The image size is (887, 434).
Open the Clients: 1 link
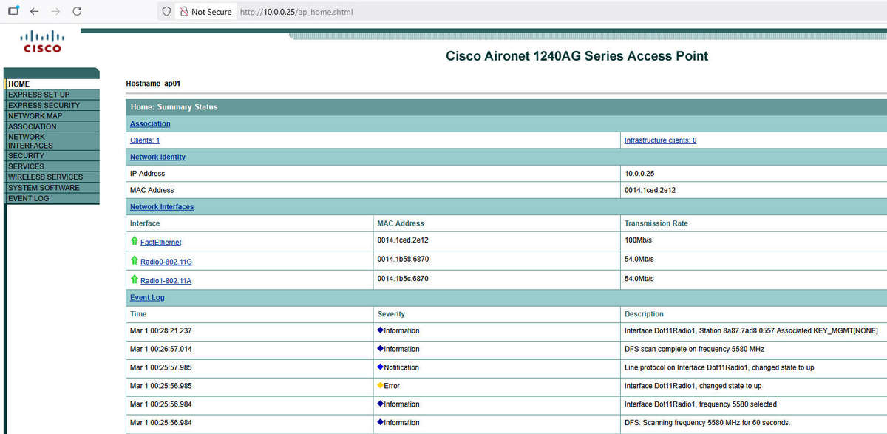(144, 140)
